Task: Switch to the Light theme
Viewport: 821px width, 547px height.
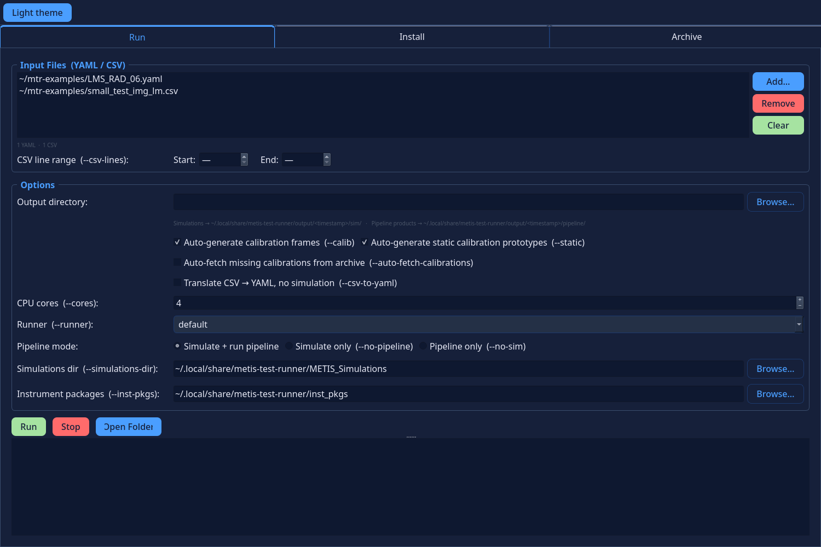Action: click(x=37, y=13)
